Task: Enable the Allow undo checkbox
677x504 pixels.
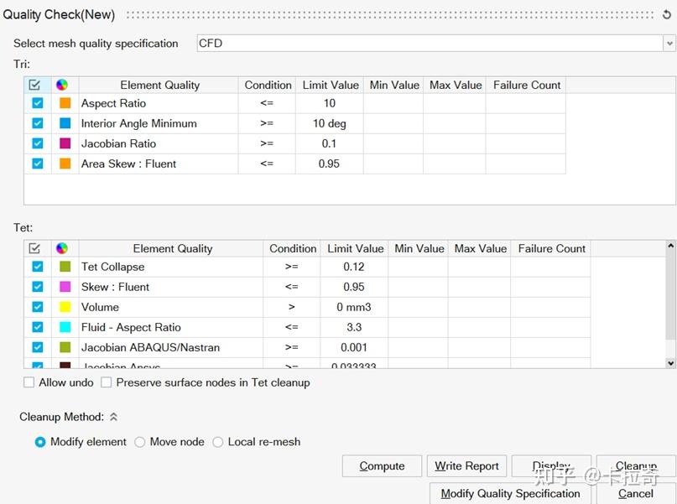Action: coord(29,382)
